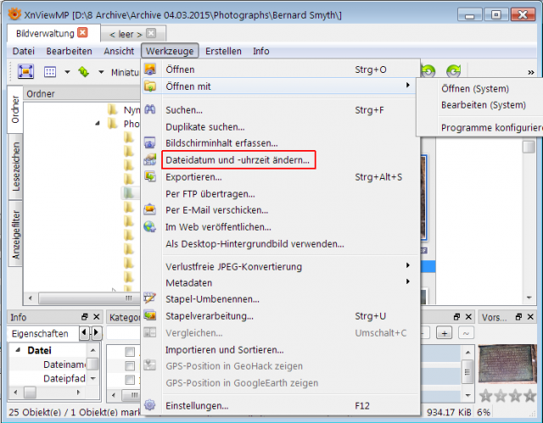The width and height of the screenshot is (543, 423).
Task: Choose Bearbeiten (System) in the submenu
Action: [484, 105]
